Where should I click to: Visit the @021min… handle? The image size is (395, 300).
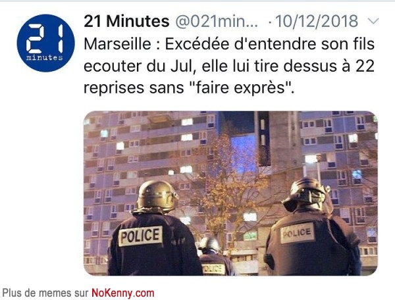(x=217, y=22)
